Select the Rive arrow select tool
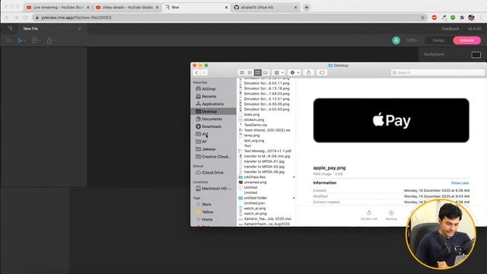This screenshot has width=487, height=274. click(21, 40)
